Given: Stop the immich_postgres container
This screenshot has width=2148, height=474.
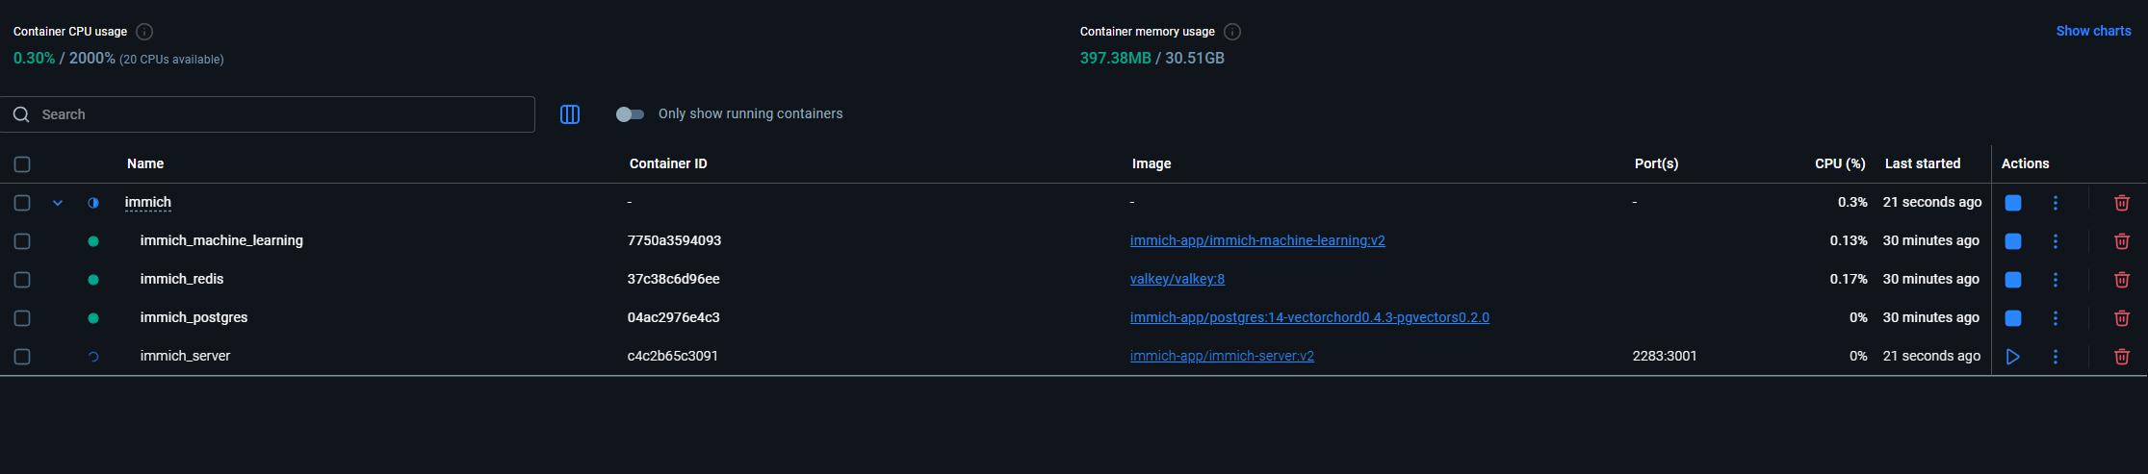Looking at the screenshot, I should click(x=2012, y=318).
